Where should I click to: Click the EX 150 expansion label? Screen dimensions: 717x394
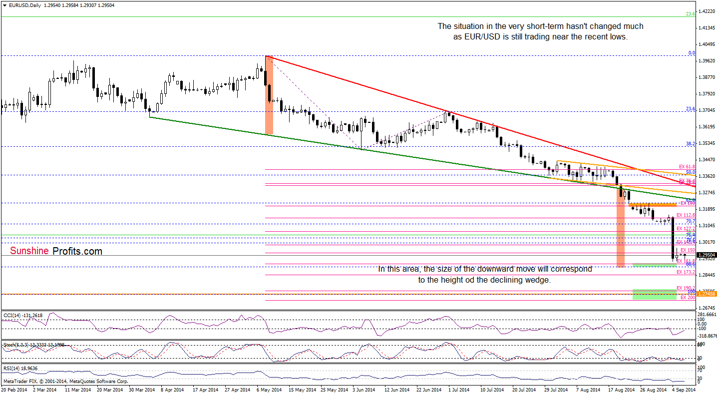688,250
